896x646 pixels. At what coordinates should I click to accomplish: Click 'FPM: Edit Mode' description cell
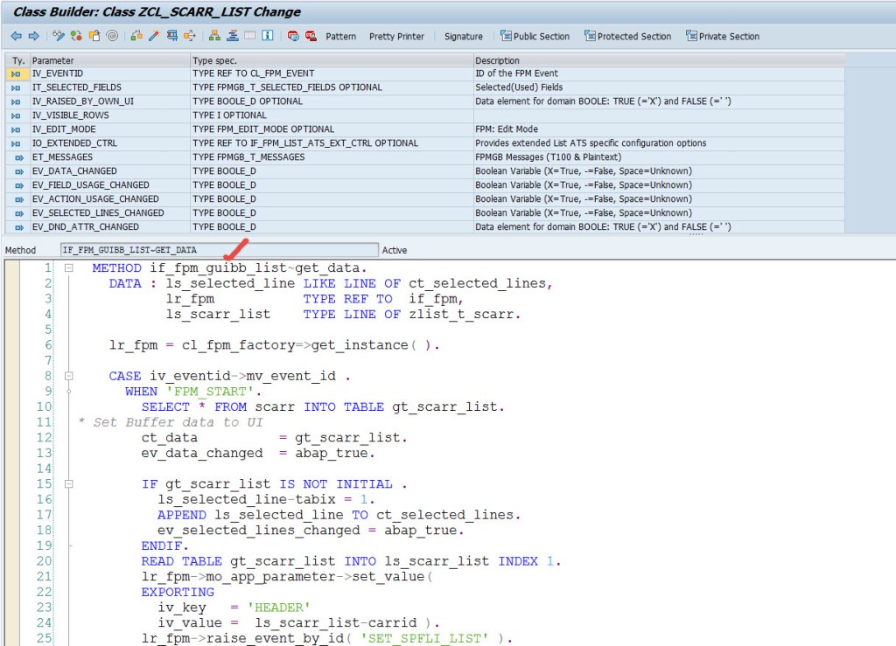tap(659, 129)
